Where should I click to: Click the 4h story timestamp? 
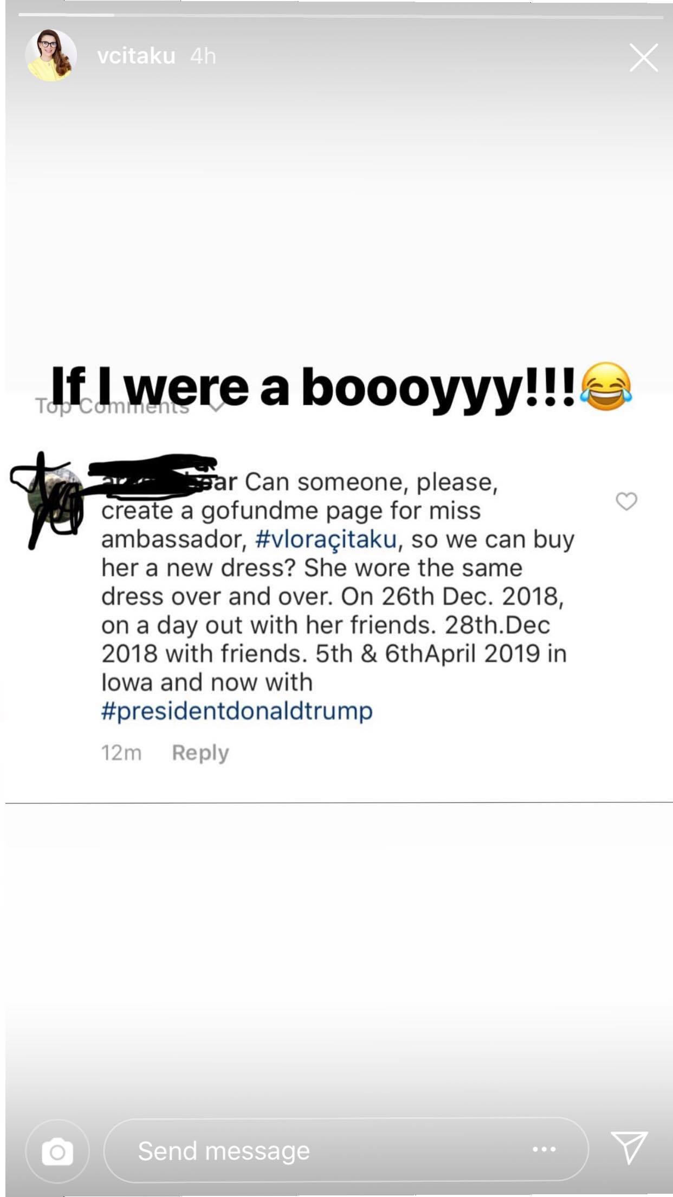pyautogui.click(x=203, y=56)
